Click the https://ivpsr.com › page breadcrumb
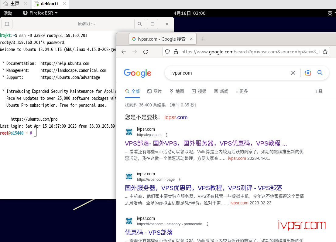The width and height of the screenshot is (336, 242). [156, 180]
